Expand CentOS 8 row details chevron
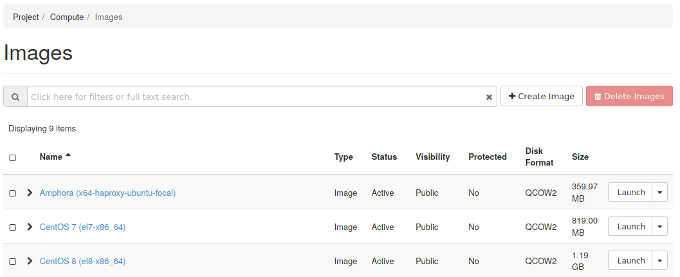The width and height of the screenshot is (680, 277). pos(30,261)
